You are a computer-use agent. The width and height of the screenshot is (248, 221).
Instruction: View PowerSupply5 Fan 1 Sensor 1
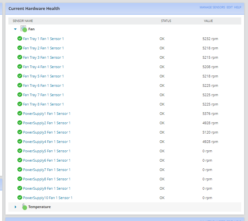point(47,151)
